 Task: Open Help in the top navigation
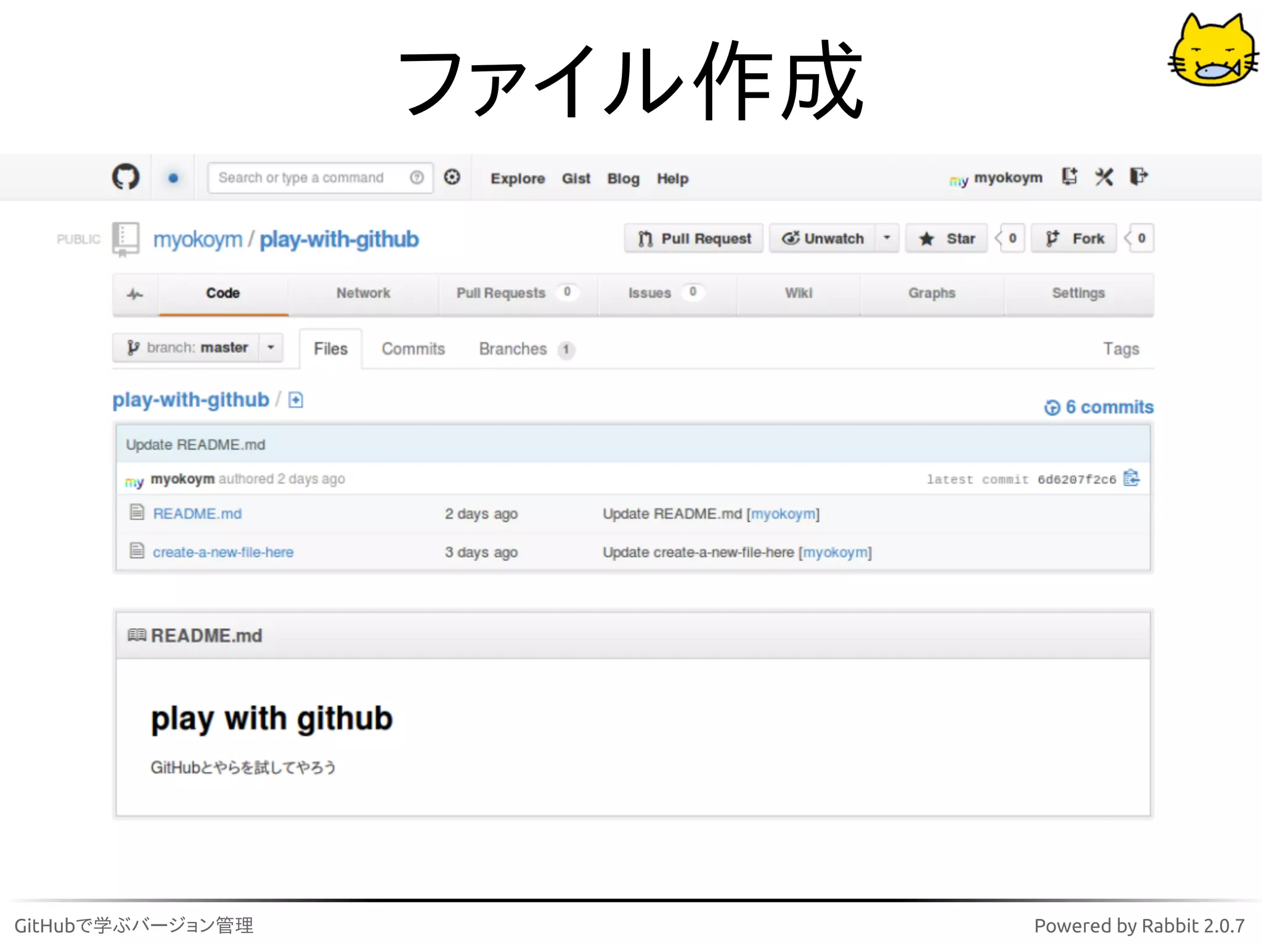coord(672,179)
